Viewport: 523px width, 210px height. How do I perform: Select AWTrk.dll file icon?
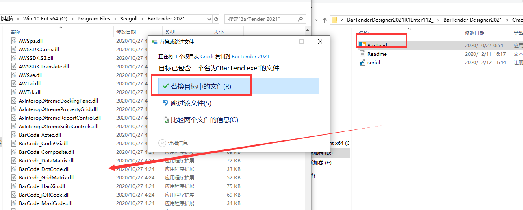pos(14,92)
